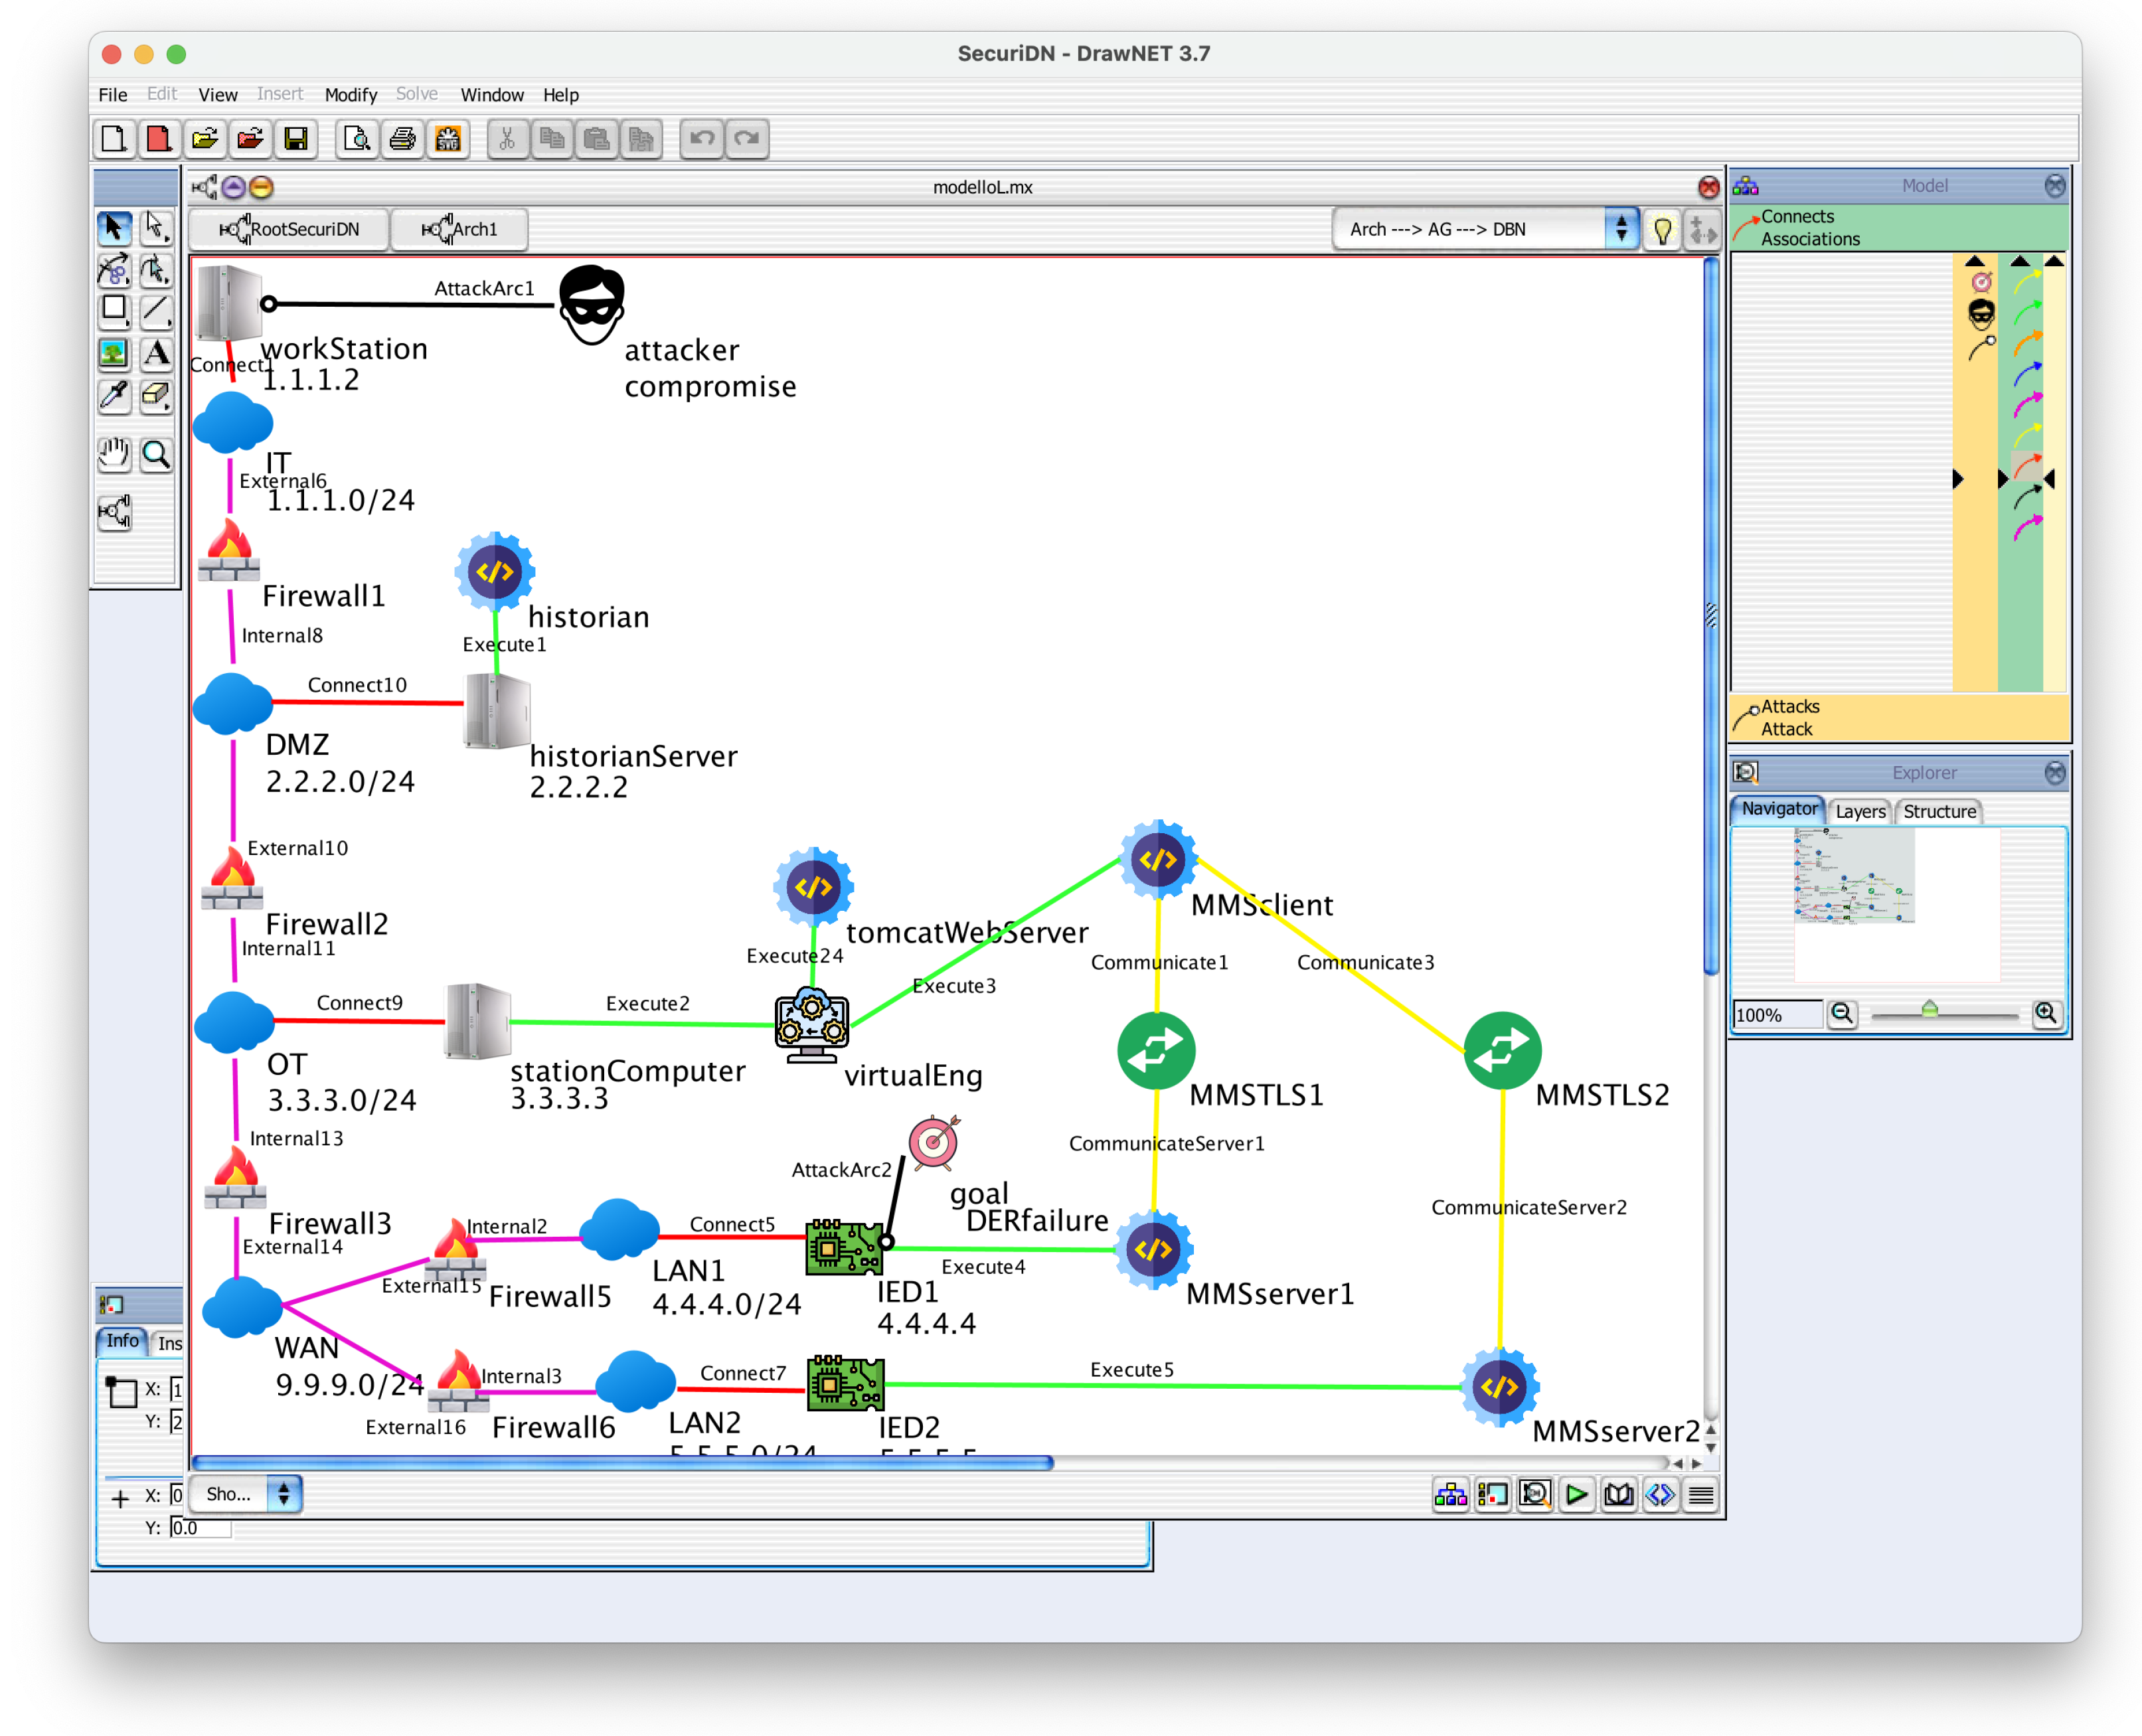Select the Magnifier zoom tool
This screenshot has height=1736, width=2142.
(155, 456)
